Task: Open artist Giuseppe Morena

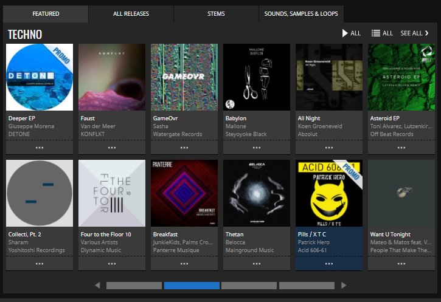Action: coord(31,126)
